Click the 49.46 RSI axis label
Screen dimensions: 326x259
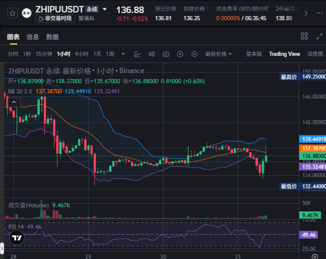309,235
